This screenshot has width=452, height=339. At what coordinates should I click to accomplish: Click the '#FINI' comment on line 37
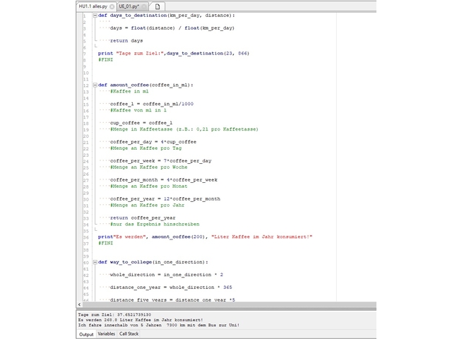(105, 243)
